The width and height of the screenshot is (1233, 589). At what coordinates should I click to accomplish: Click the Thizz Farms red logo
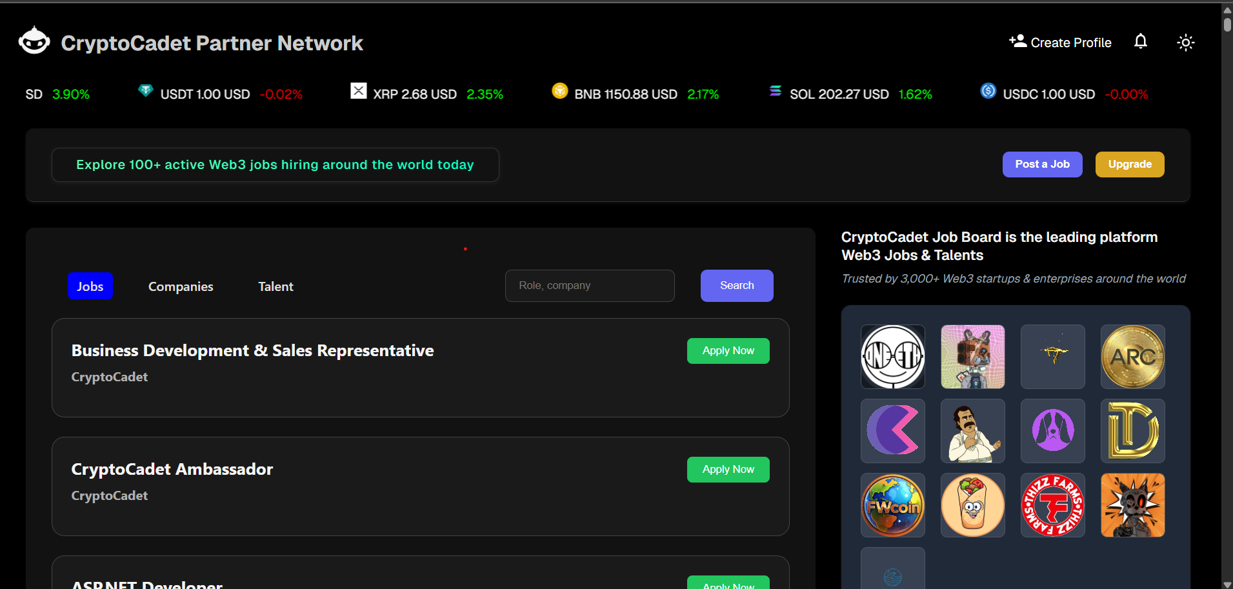pyautogui.click(x=1052, y=505)
